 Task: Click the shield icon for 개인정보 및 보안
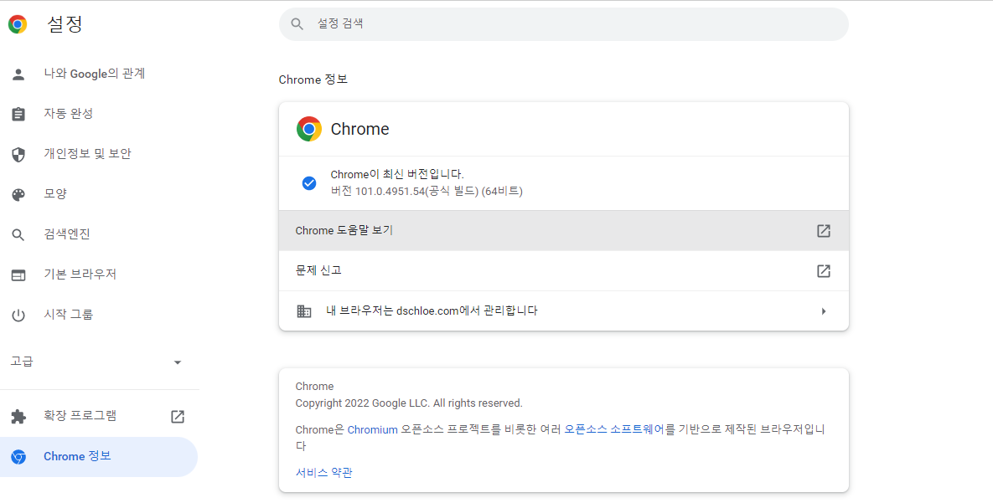point(18,154)
